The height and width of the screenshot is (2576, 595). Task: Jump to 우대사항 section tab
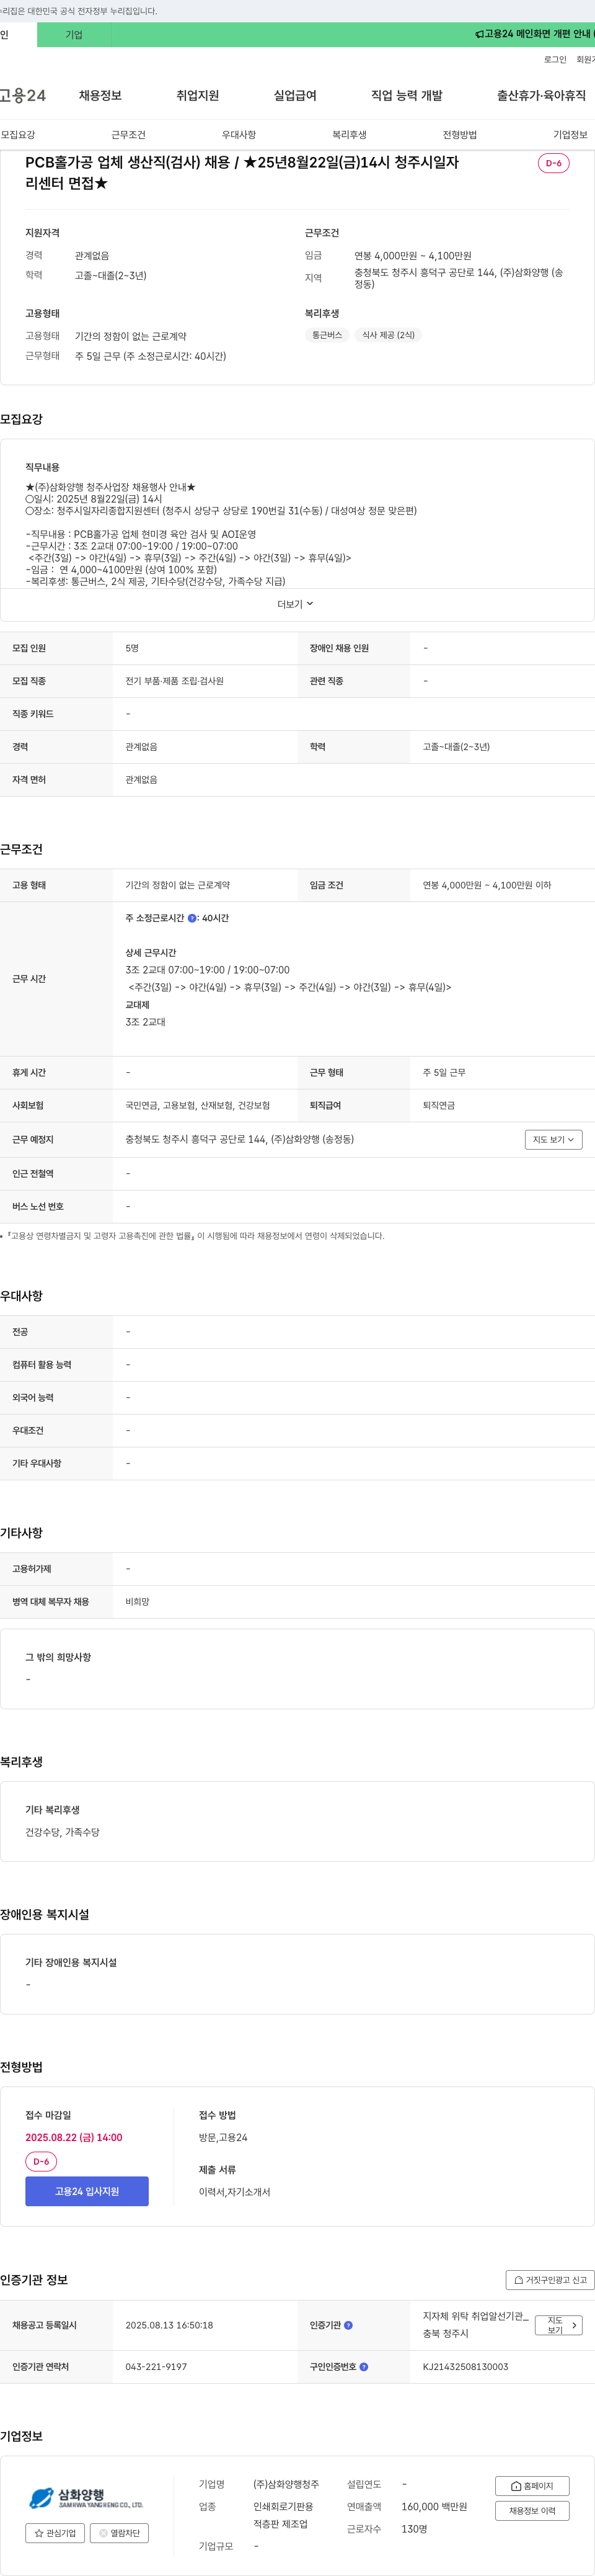tap(239, 135)
